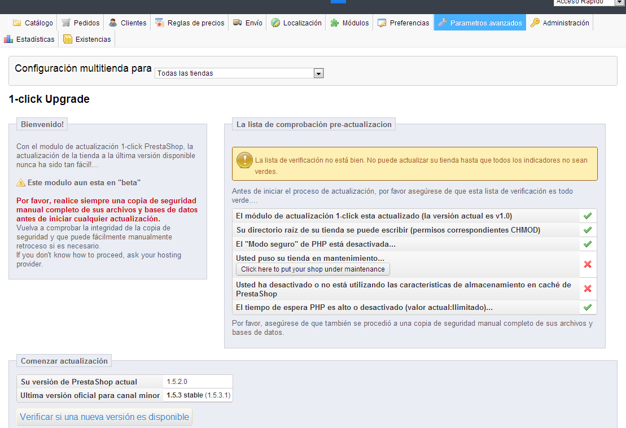Click the Pedidos shopping cart icon

[66, 23]
